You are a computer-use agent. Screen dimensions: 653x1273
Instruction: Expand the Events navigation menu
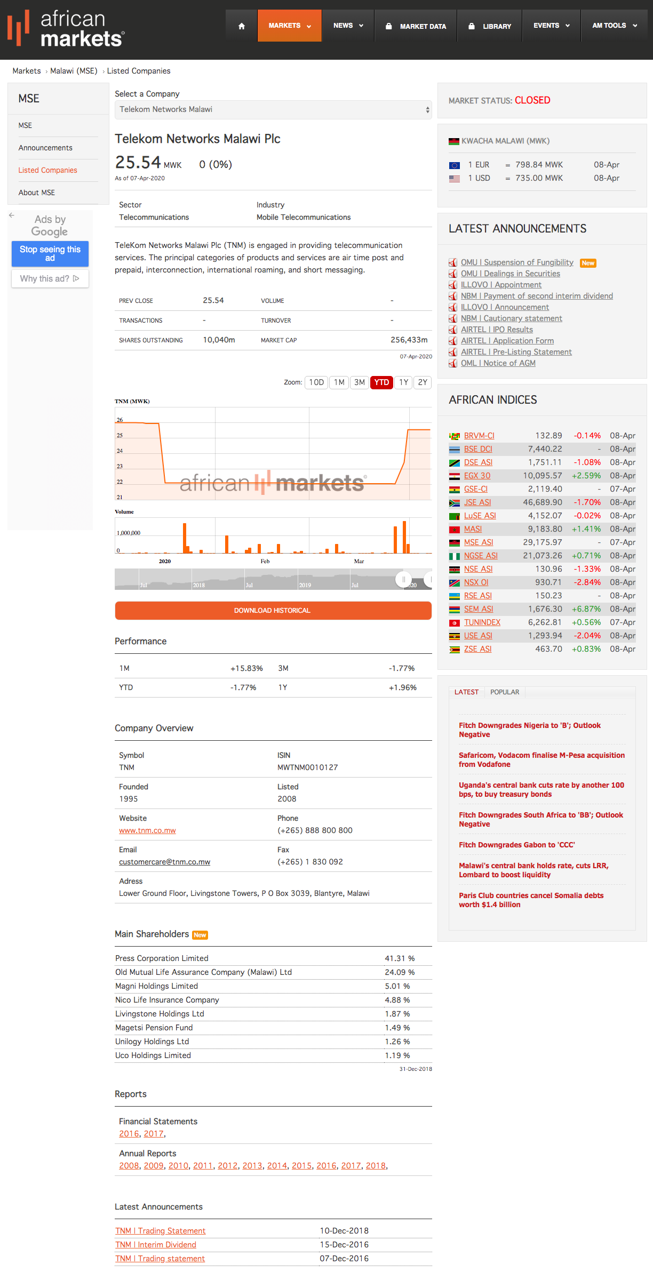pos(552,26)
